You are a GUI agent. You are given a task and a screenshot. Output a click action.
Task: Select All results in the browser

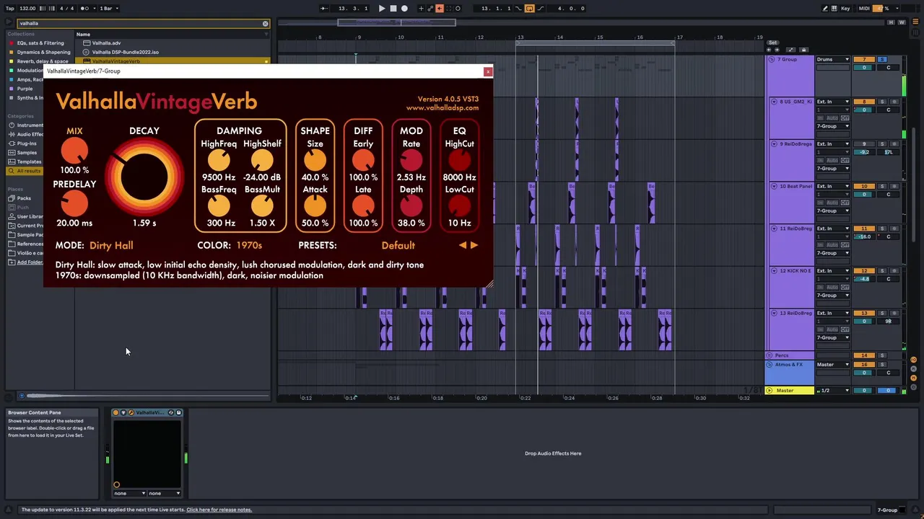(25, 171)
